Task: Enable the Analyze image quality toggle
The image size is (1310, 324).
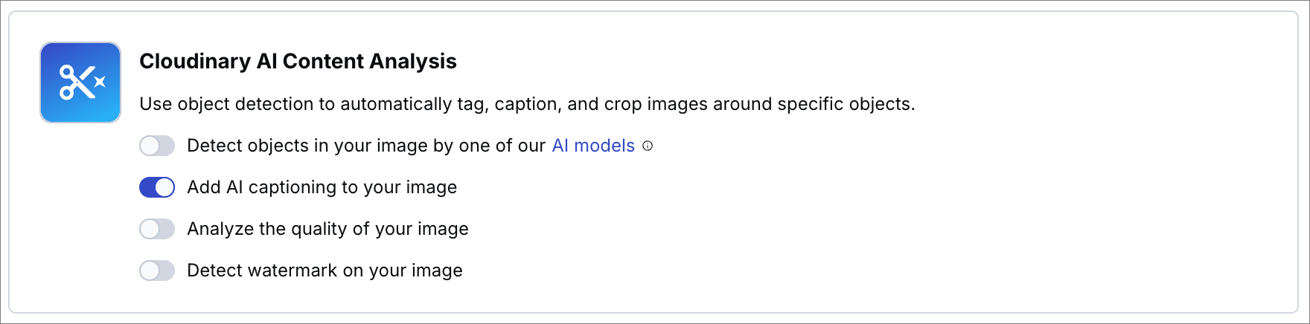Action: click(157, 229)
